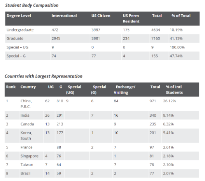
Task: Click Singapore in the country list
Action: click(30, 156)
